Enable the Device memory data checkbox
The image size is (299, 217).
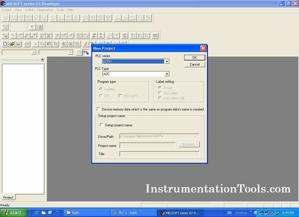click(98, 109)
